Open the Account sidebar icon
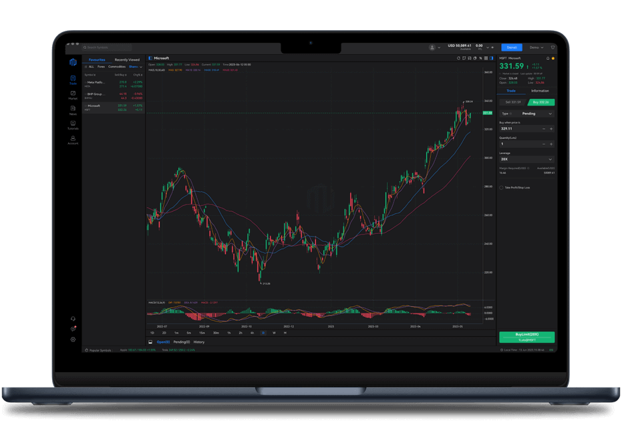622x425 pixels. [x=73, y=140]
